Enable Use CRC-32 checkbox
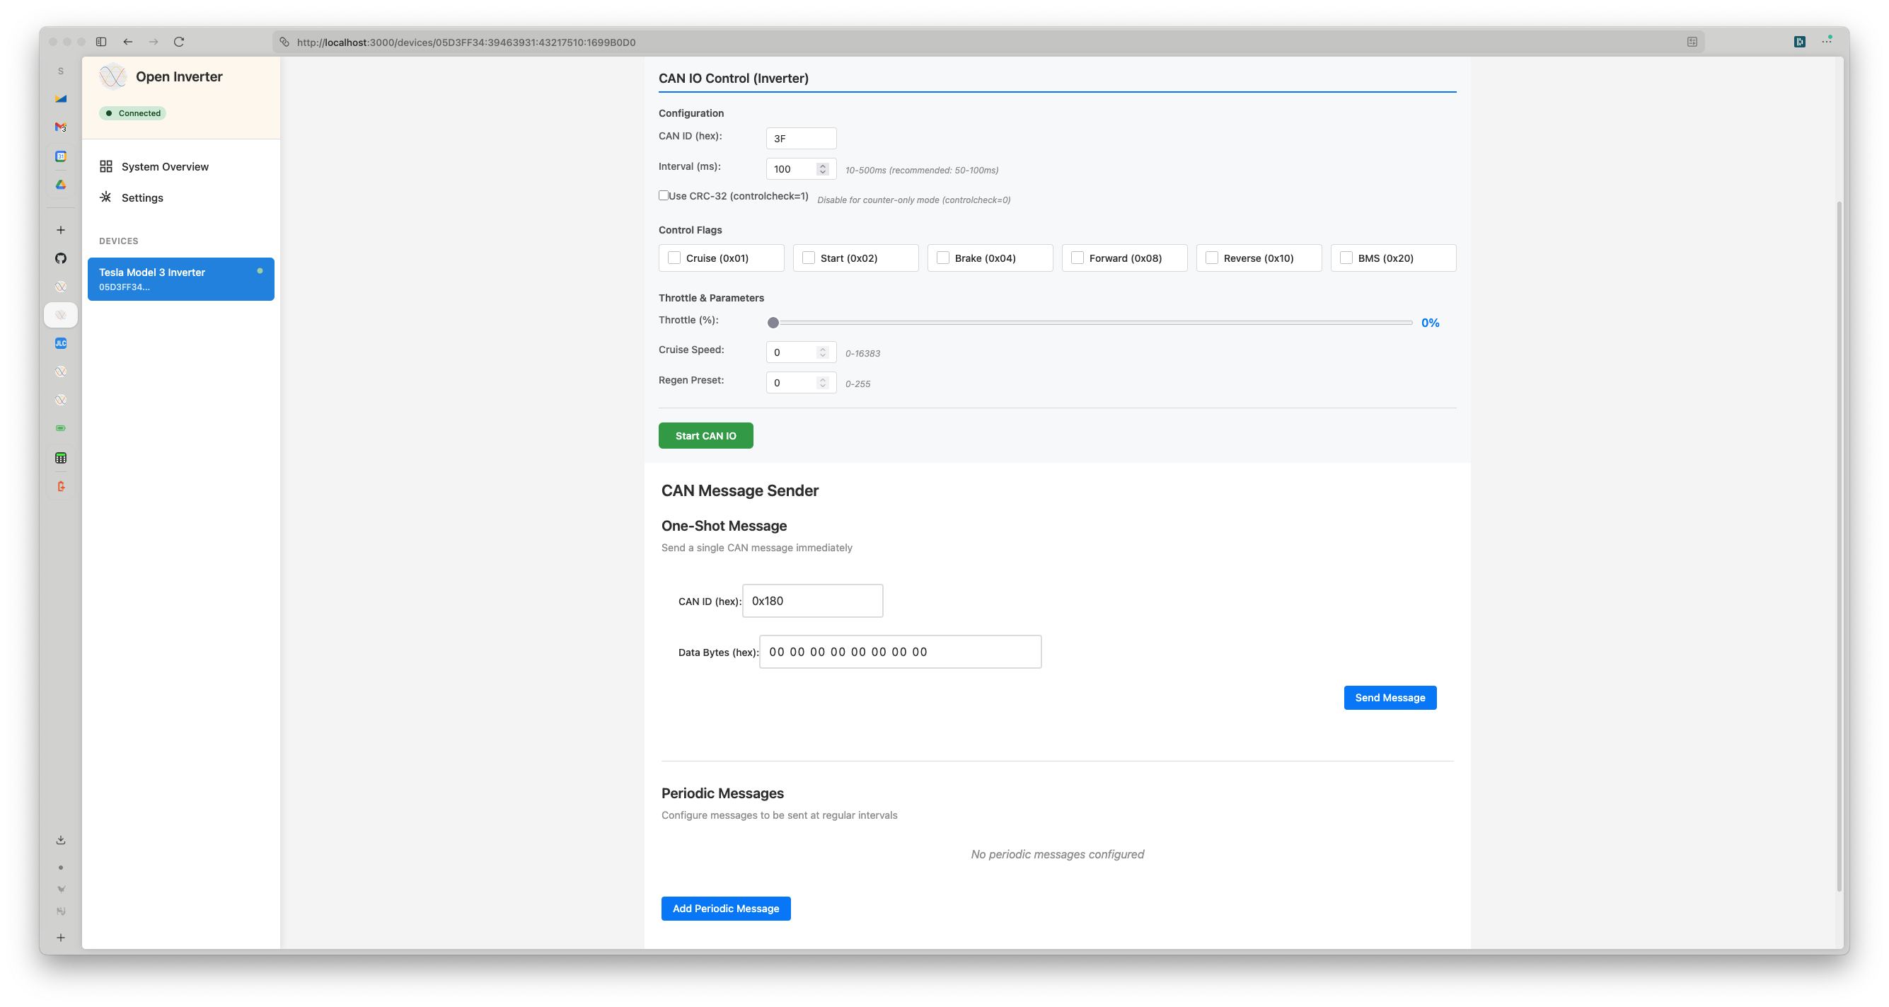The height and width of the screenshot is (1007, 1889). [664, 196]
